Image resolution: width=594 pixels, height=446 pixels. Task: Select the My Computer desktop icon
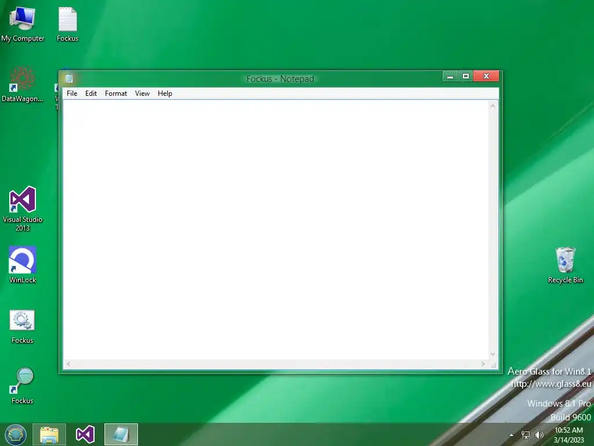(23, 24)
